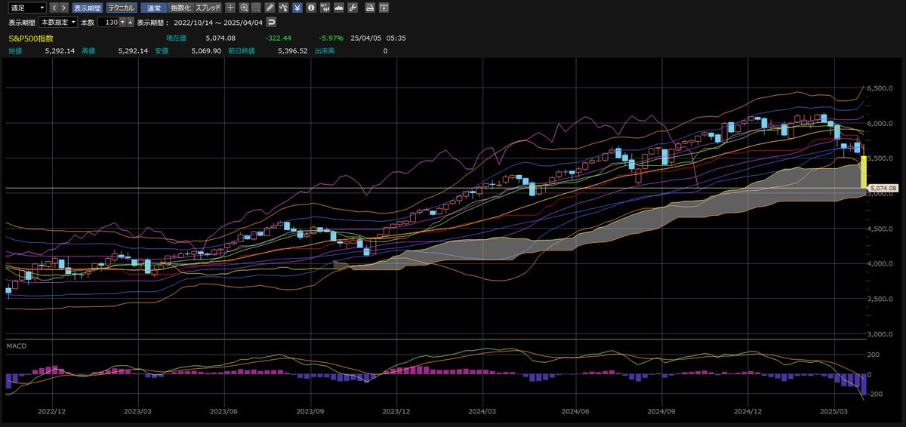
Task: Select the trendline cursor tool
Action: coord(283,8)
